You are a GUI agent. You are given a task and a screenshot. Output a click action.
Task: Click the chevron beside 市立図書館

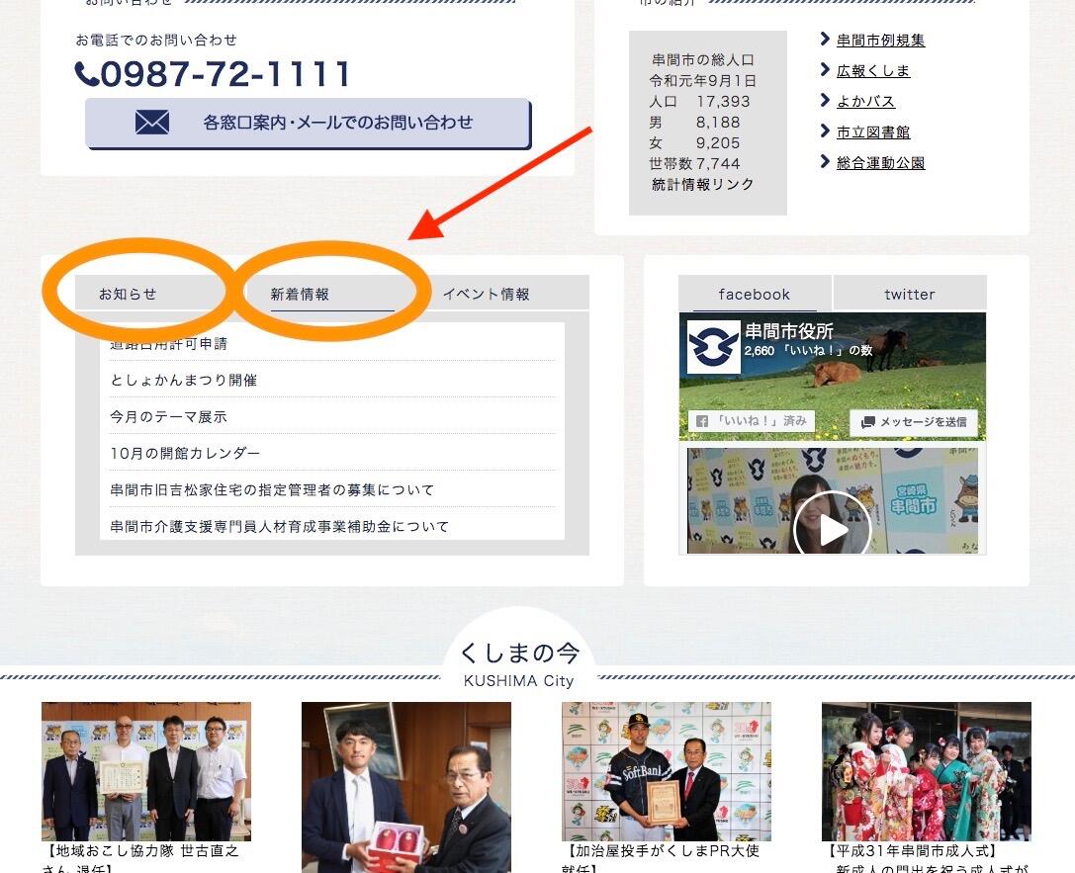click(825, 131)
